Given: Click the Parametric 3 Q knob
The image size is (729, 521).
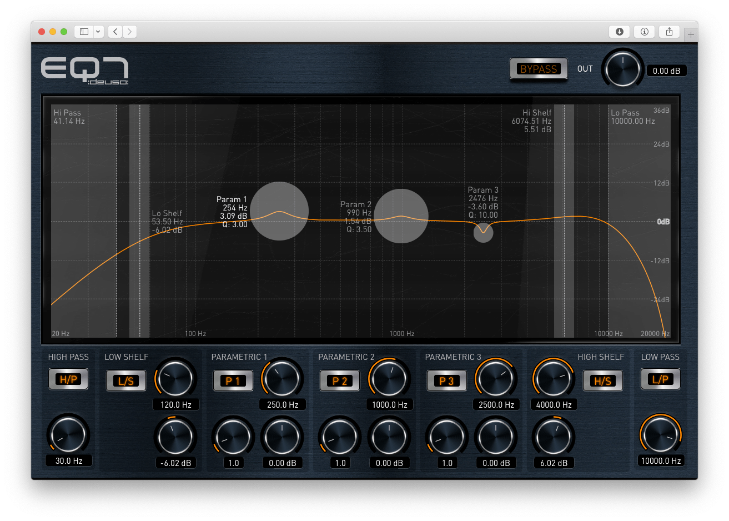Looking at the screenshot, I should [446, 436].
